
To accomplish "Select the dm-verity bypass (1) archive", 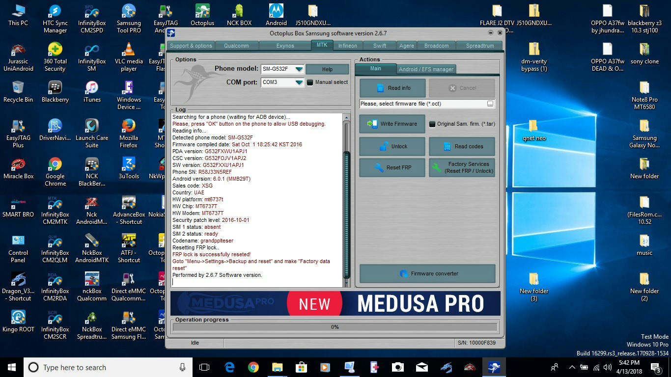I will [534, 57].
